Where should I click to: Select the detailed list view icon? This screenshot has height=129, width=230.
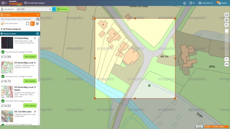pos(32,24)
